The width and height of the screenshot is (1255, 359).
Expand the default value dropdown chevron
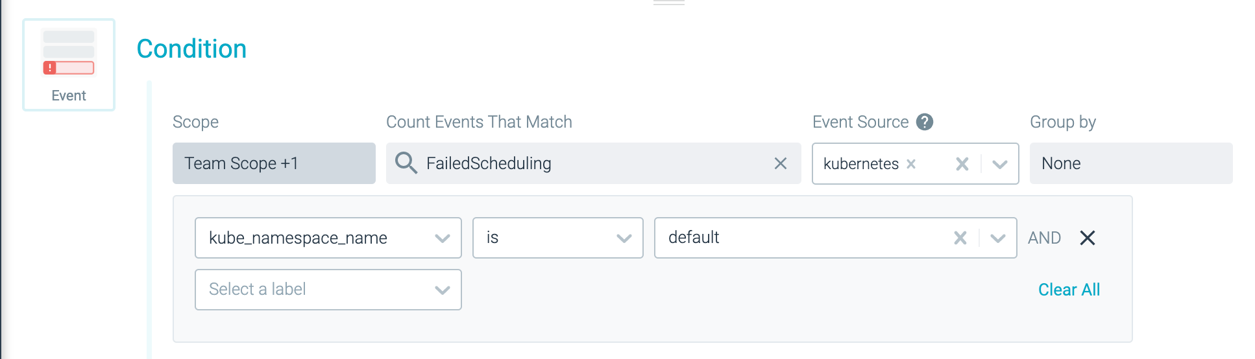[998, 238]
